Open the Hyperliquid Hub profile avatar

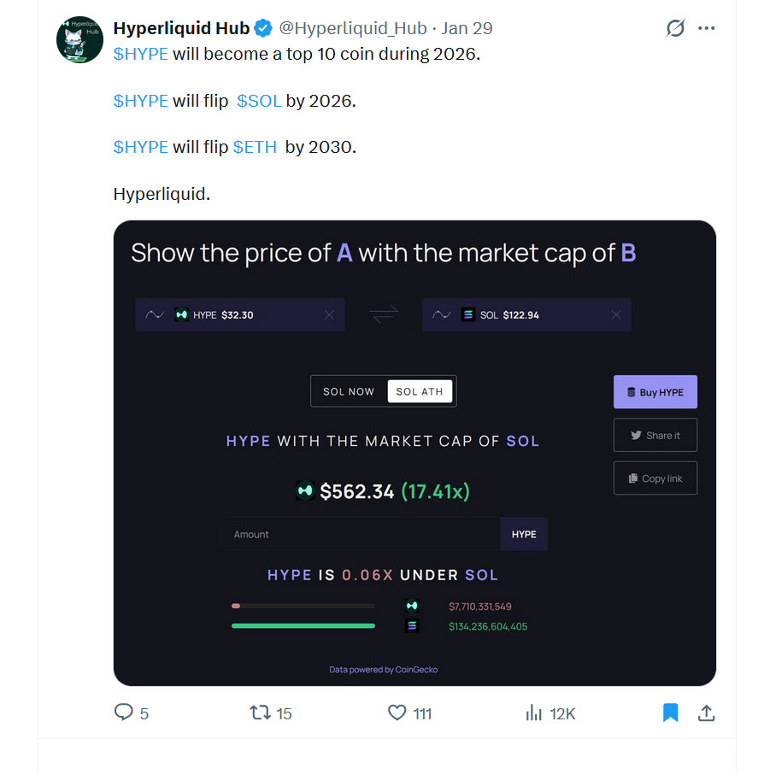[x=79, y=39]
